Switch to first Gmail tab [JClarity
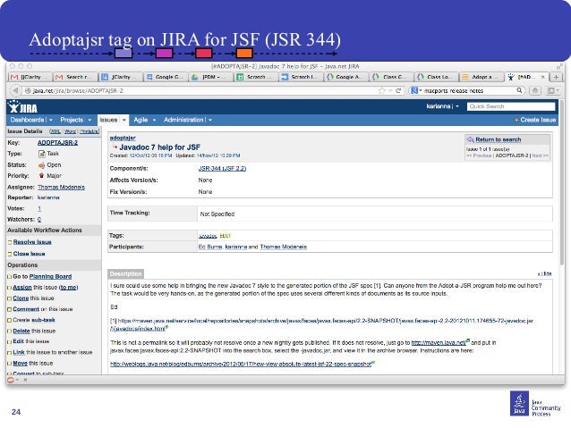This screenshot has height=428, width=571. coord(30,77)
